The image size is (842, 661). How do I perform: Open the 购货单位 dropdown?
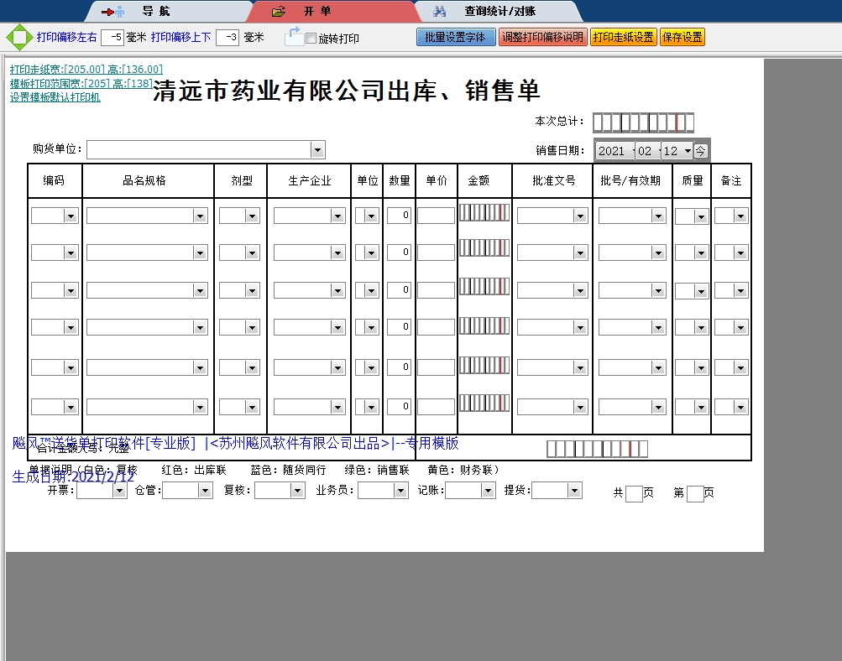click(x=317, y=149)
